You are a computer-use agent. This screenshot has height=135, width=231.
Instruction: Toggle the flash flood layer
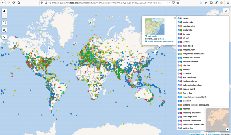[x=178, y=46]
